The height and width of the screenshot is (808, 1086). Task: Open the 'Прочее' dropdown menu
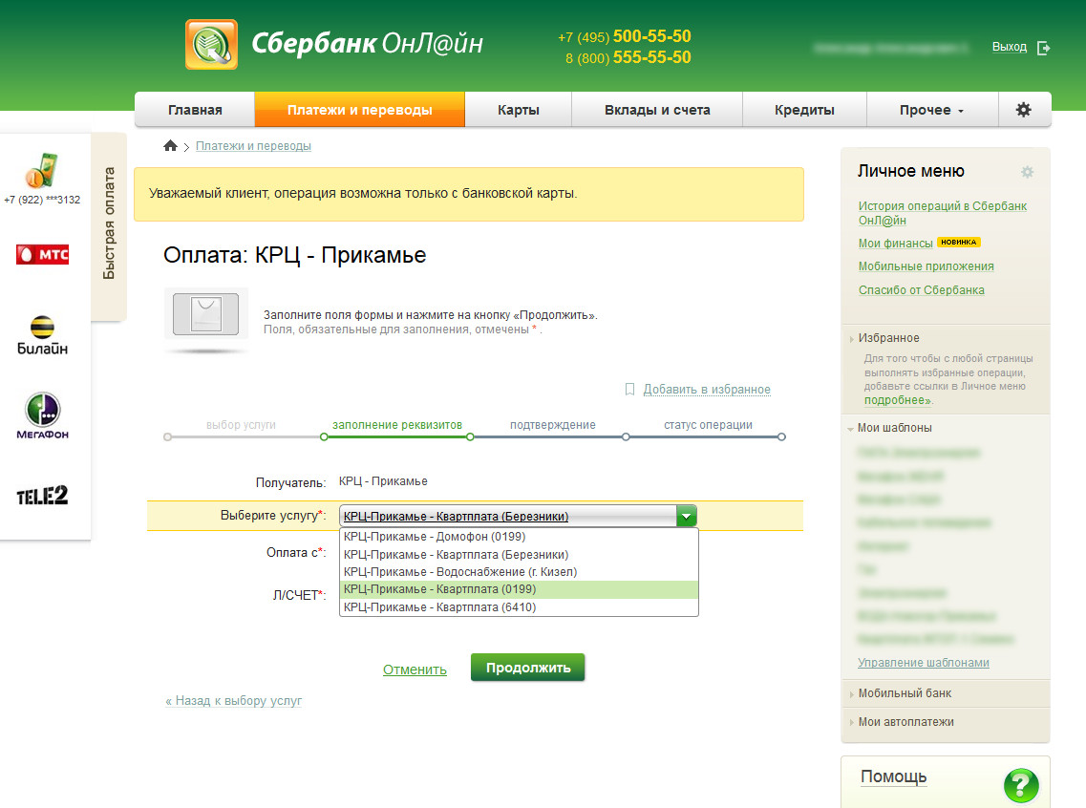click(x=931, y=110)
